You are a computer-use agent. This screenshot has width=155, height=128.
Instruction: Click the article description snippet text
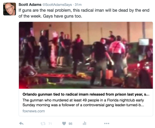(x=83, y=102)
